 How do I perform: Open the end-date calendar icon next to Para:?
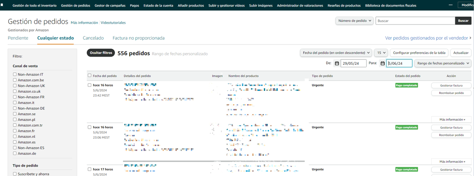tap(382, 63)
